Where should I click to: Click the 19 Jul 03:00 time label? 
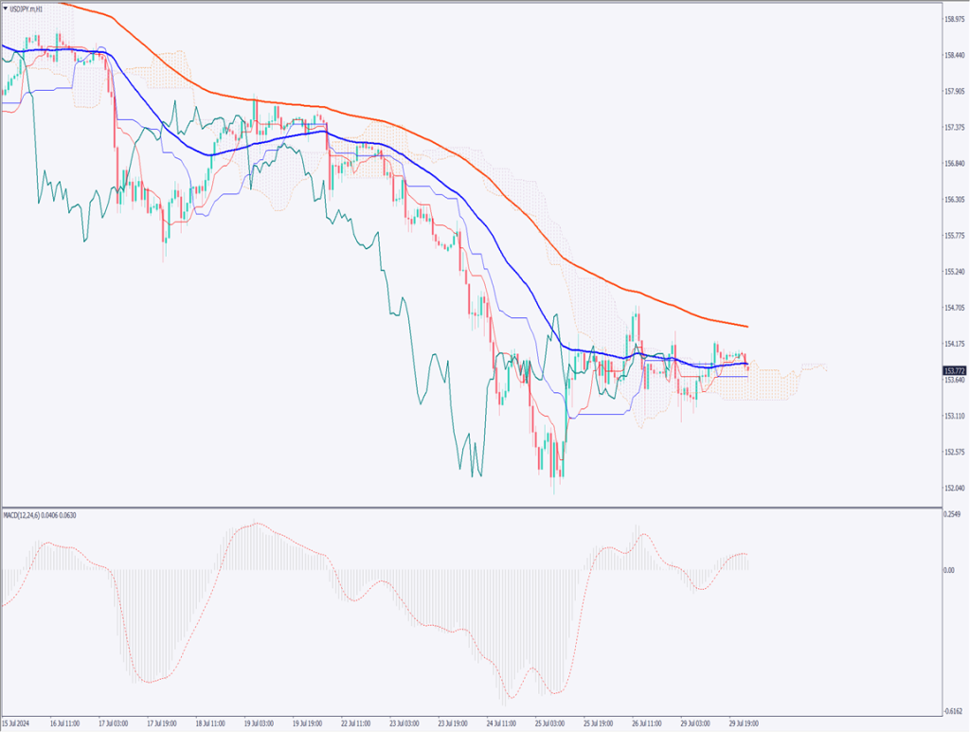[x=260, y=721]
